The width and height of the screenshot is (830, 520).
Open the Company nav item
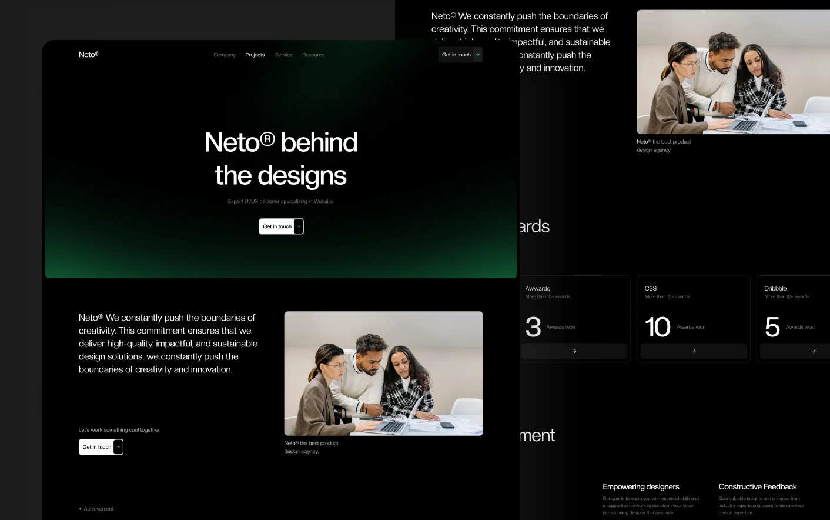pos(225,55)
